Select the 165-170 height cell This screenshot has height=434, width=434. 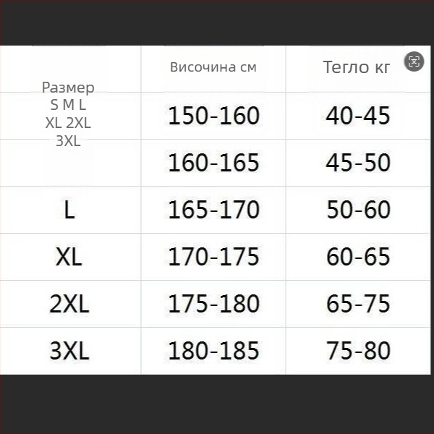coord(213,210)
